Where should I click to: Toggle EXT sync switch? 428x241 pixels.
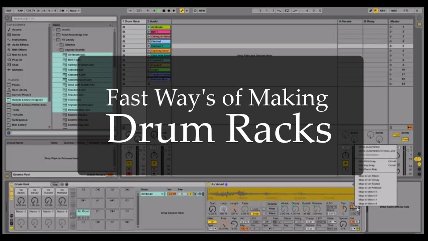(x=9, y=11)
